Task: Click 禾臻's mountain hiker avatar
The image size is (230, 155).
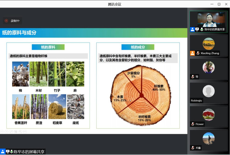Action: [x=208, y=138]
